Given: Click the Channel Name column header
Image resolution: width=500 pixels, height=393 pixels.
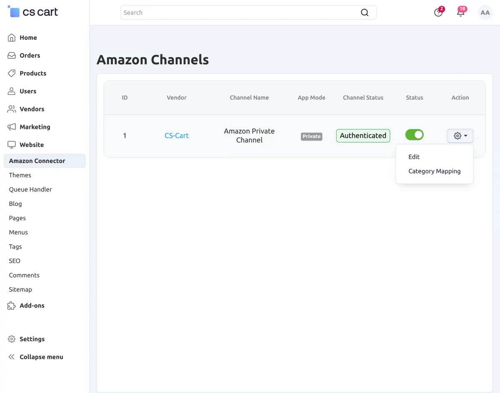Looking at the screenshot, I should (x=249, y=98).
